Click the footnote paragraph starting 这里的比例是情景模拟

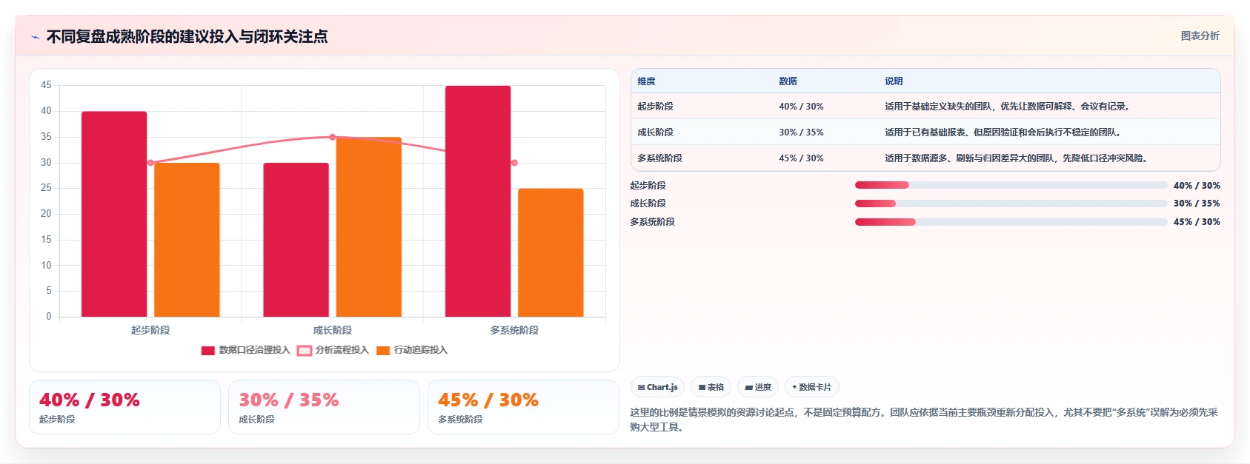tap(924, 420)
